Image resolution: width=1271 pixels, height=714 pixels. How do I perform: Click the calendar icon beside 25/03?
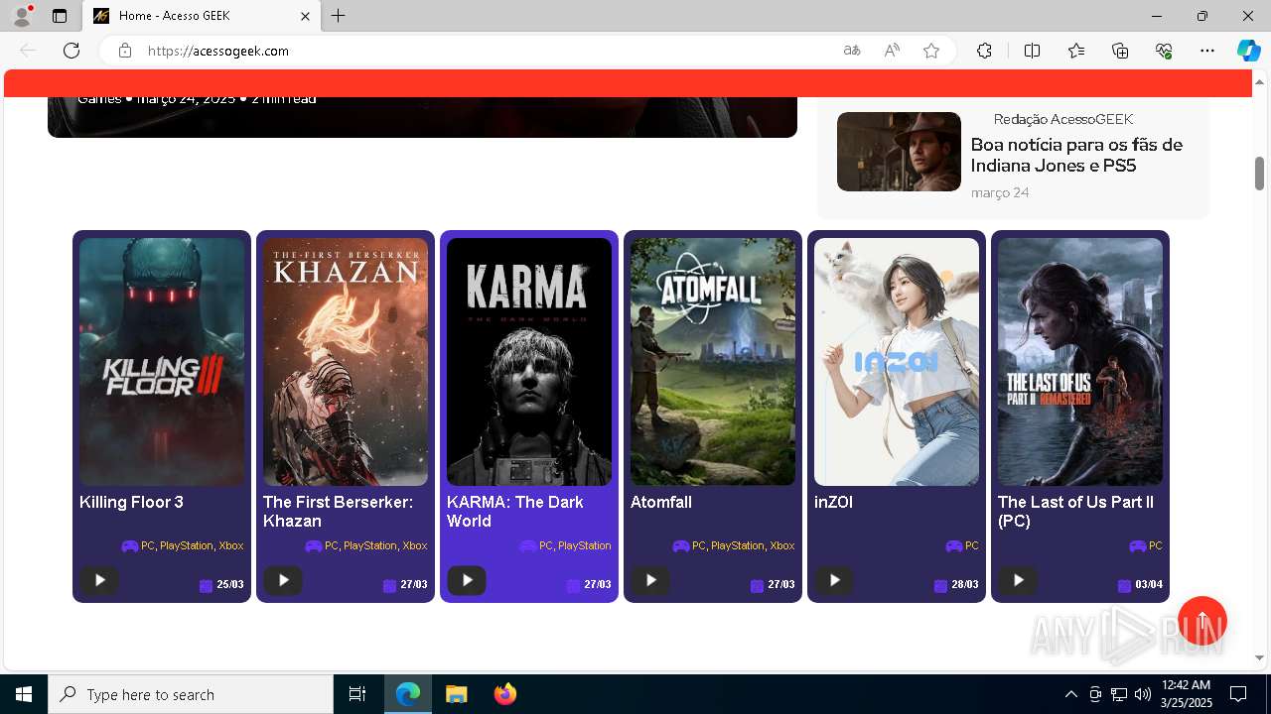pyautogui.click(x=207, y=585)
